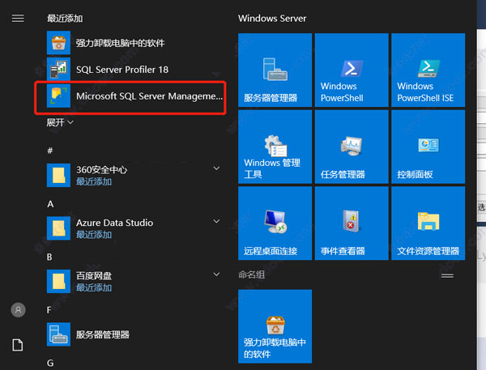
Task: Select Microsoft SQL Server Manageme... label
Action: [149, 96]
